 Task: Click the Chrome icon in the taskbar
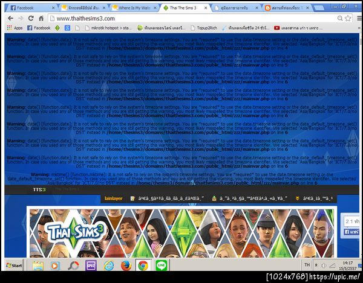click(143, 266)
